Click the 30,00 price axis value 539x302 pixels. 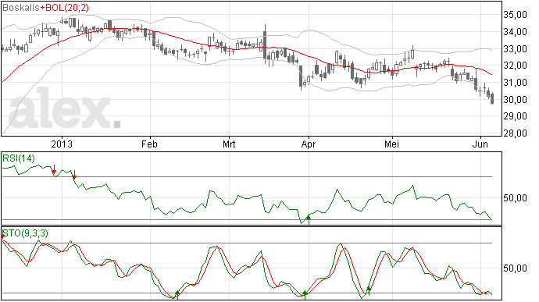(x=515, y=100)
